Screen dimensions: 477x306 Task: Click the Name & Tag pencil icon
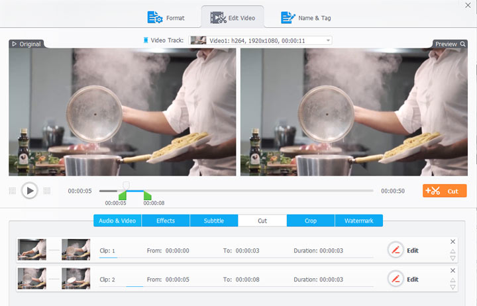click(x=288, y=17)
